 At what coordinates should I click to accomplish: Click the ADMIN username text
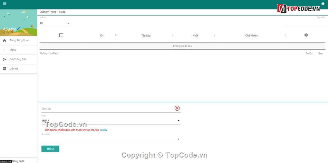[x=9, y=29]
